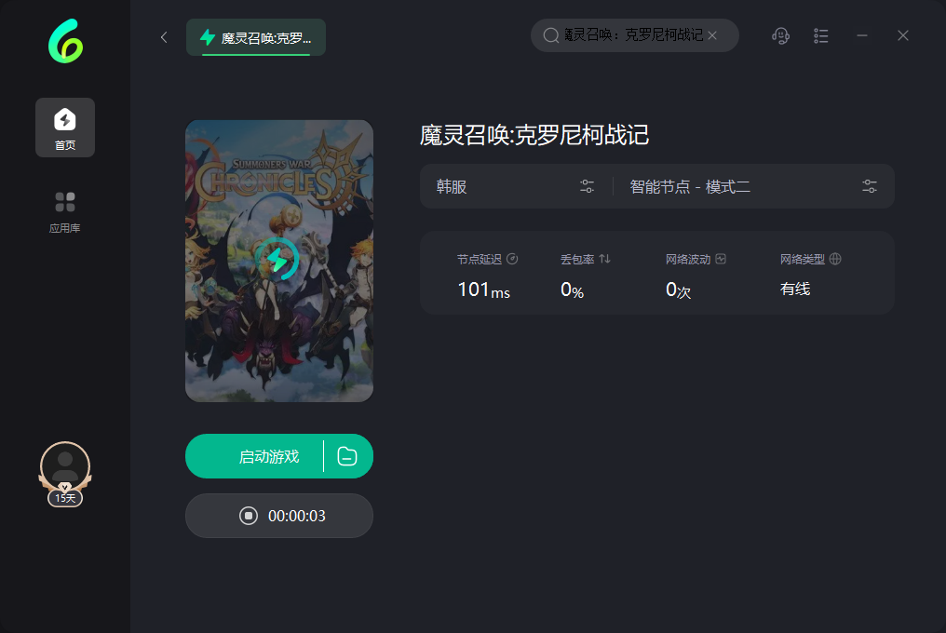Select the 魔灵召唤:克罗... game tab
The image size is (946, 633).
tap(256, 37)
